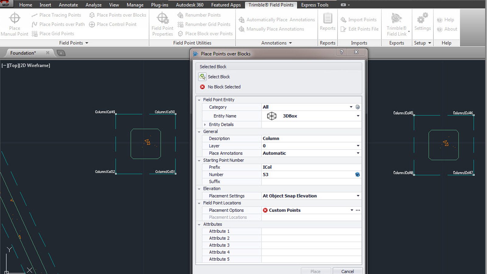Click the Category settings gear icon
Viewport: 487px width, 274px height.
[358, 107]
